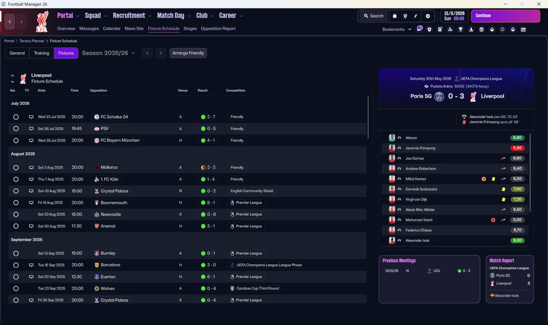Go to the News Site page
This screenshot has width=548, height=325.
pos(134,29)
